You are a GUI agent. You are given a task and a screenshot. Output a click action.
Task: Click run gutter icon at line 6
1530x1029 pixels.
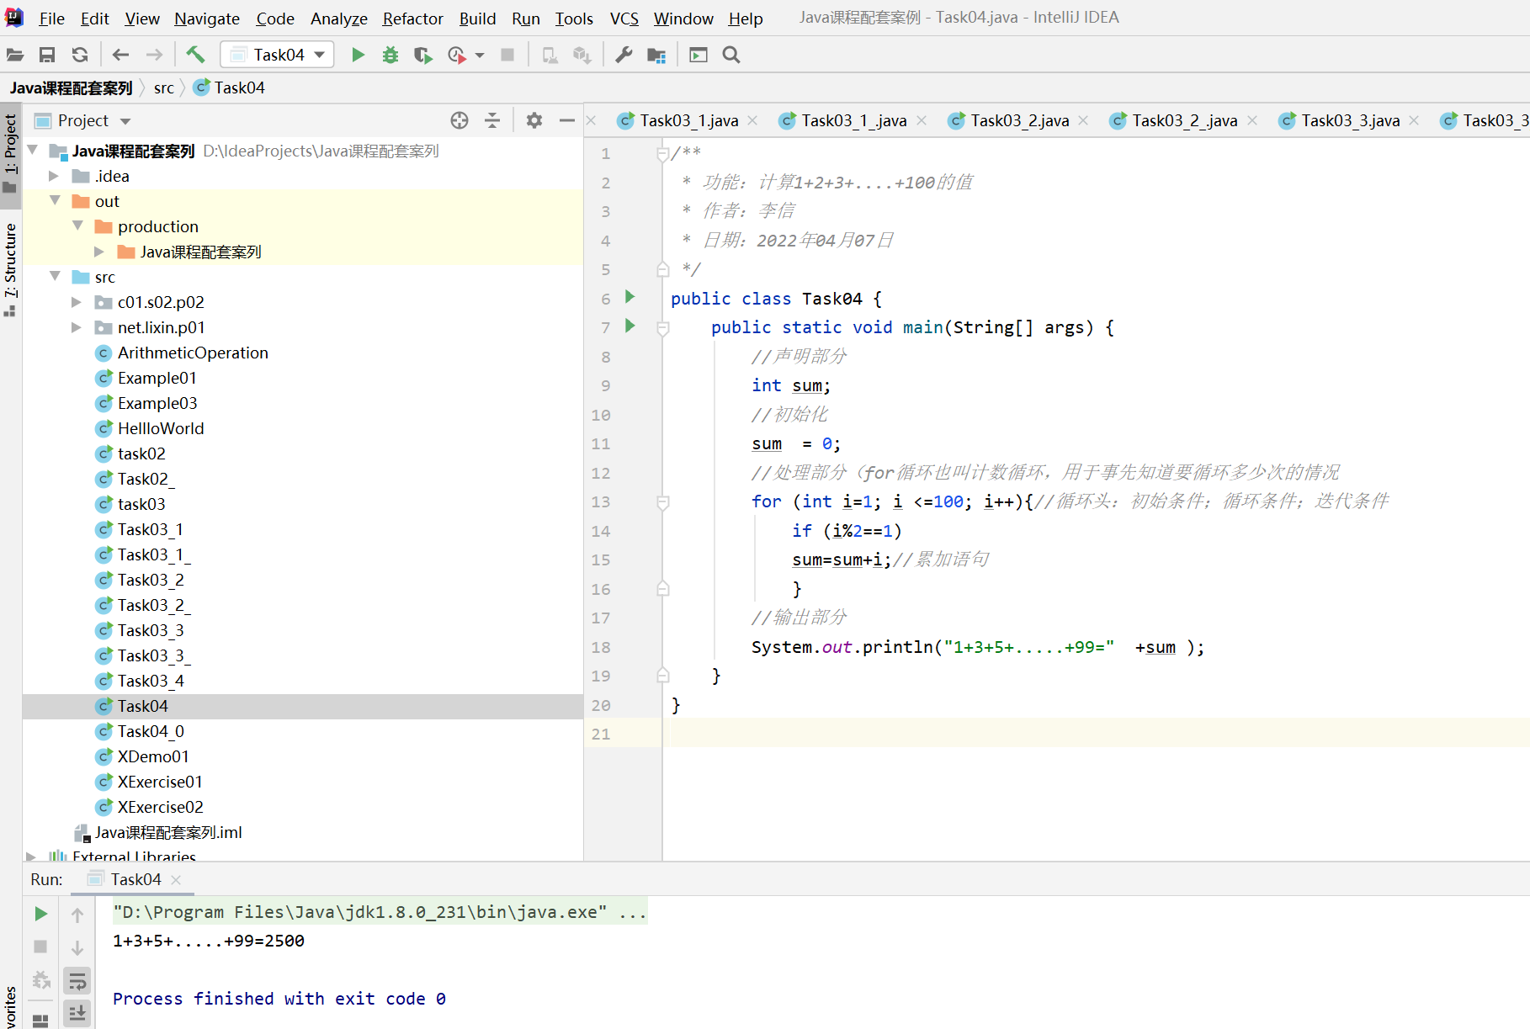click(630, 297)
